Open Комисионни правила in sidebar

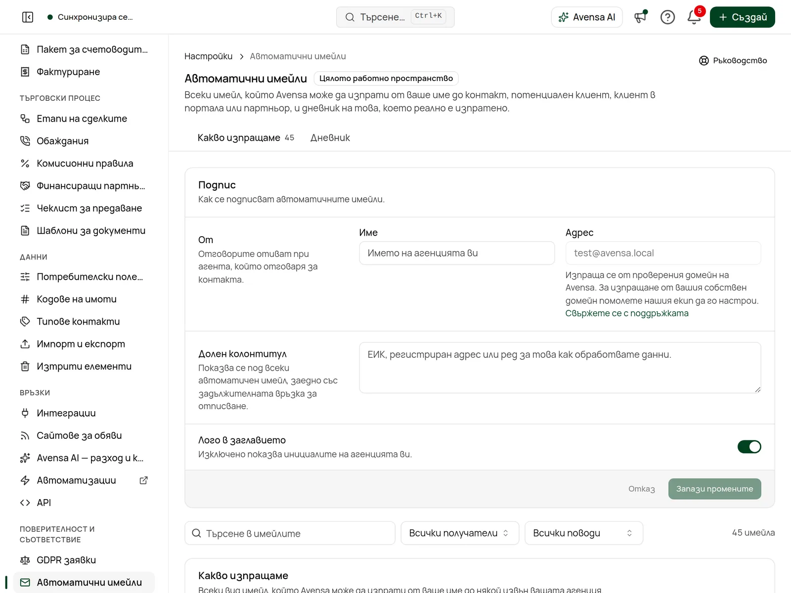(x=84, y=164)
